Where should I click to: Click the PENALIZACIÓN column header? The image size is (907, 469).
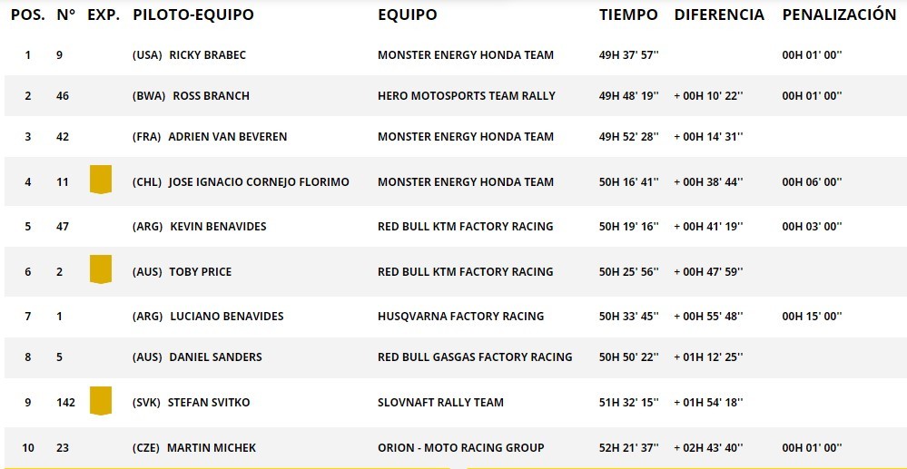coord(839,15)
